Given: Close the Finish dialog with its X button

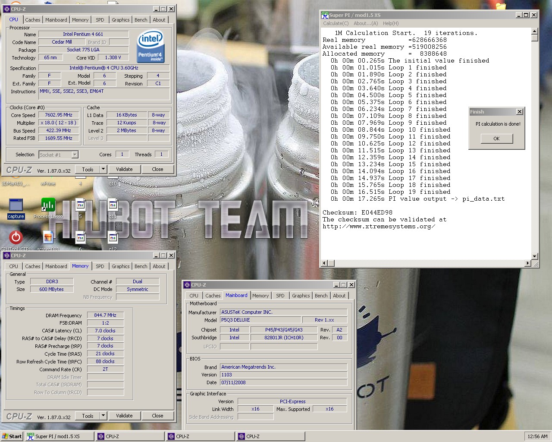Looking at the screenshot, I should [519, 112].
